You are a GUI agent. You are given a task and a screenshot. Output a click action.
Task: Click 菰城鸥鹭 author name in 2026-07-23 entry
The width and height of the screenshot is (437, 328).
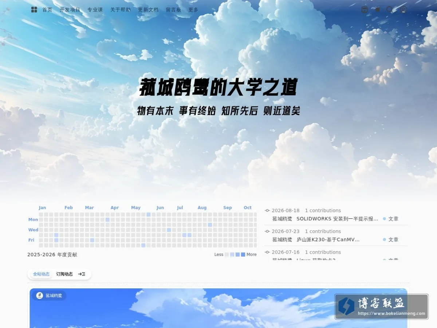[282, 239]
